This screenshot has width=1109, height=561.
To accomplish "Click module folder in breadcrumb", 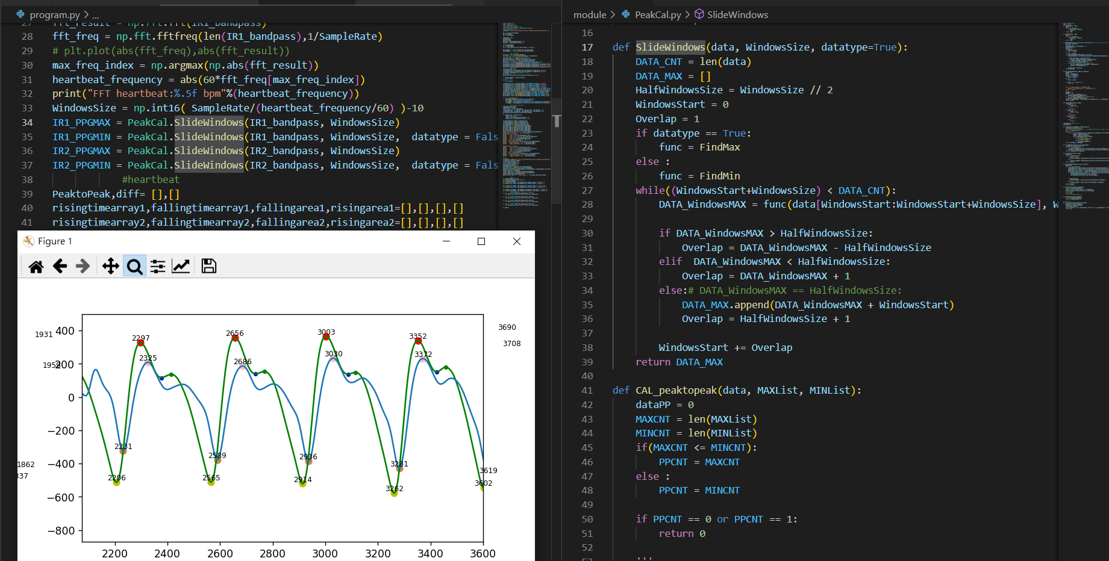I will pyautogui.click(x=589, y=14).
